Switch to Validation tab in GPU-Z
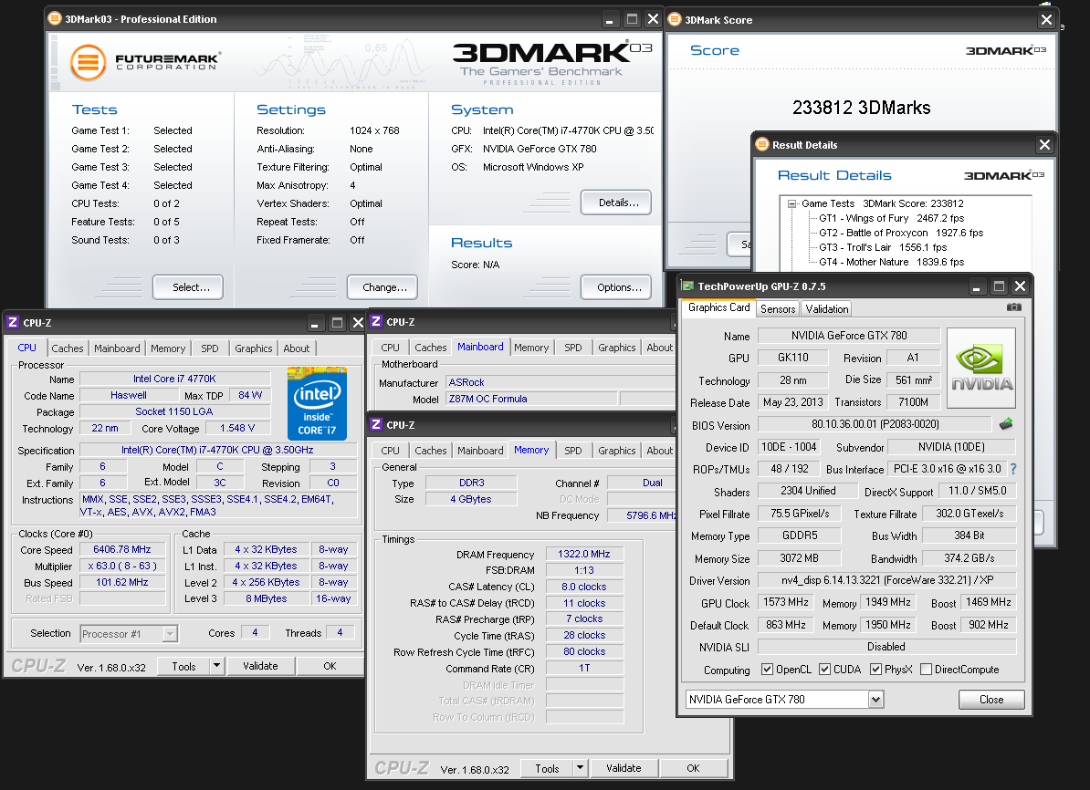 click(x=826, y=308)
